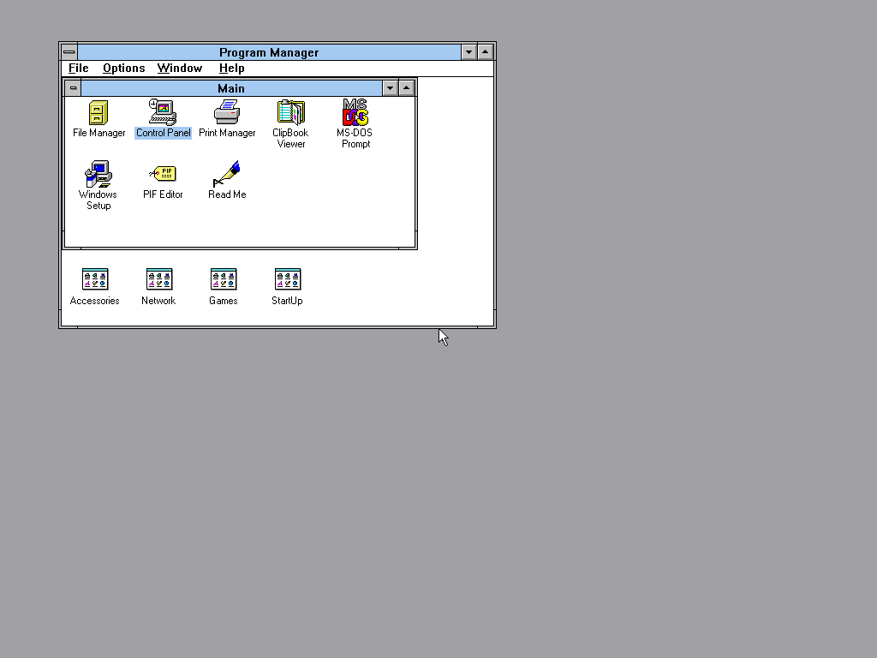877x658 pixels.
Task: Open the Window menu
Action: click(x=180, y=69)
